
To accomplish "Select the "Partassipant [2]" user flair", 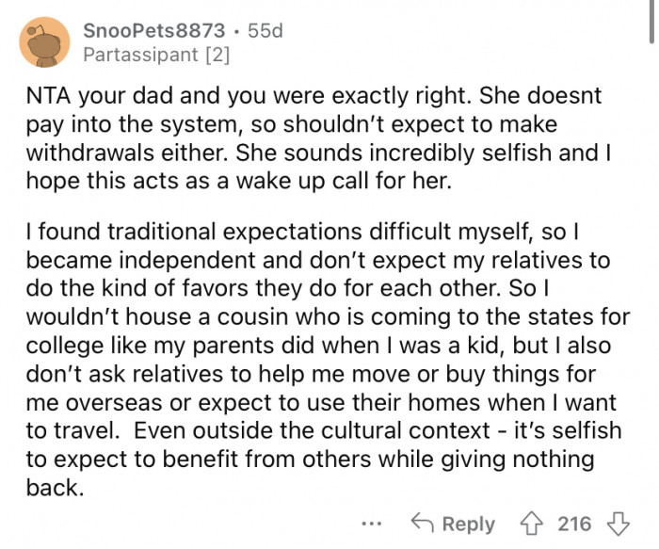I will pyautogui.click(x=155, y=56).
